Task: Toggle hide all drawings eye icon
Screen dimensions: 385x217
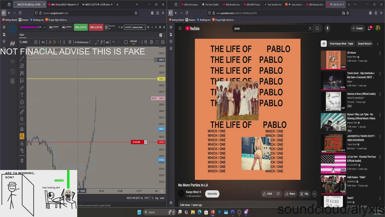Action: pyautogui.click(x=22, y=151)
